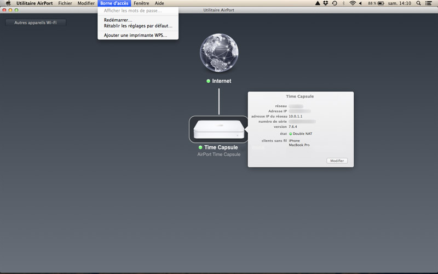Open Spotlight search magnifier

coord(418,3)
